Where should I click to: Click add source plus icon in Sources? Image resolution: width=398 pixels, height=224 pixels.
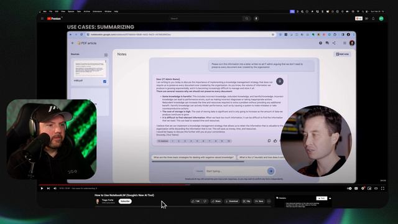click(x=106, y=55)
